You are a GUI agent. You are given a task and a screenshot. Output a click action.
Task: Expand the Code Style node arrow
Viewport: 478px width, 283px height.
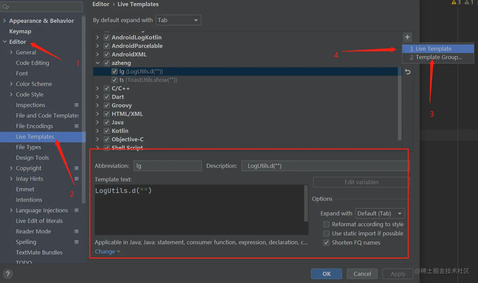pos(11,94)
